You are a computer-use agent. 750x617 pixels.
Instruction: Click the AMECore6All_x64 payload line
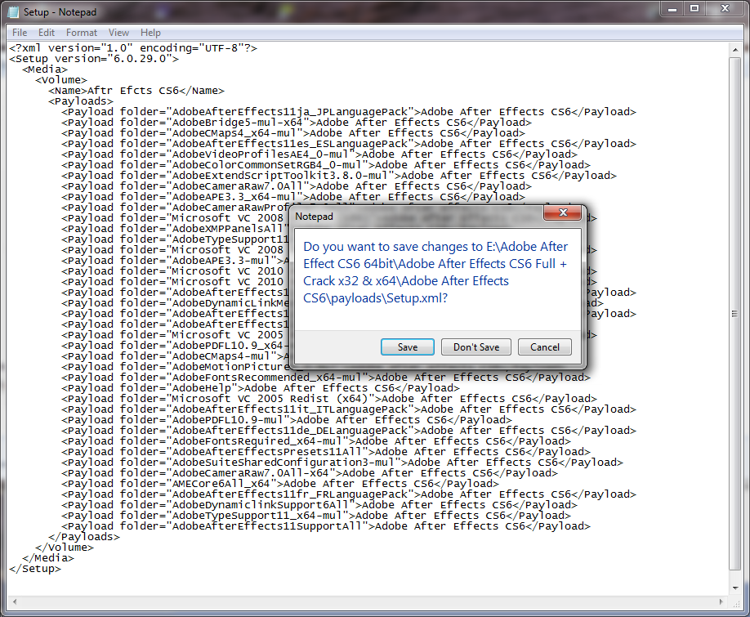280,483
